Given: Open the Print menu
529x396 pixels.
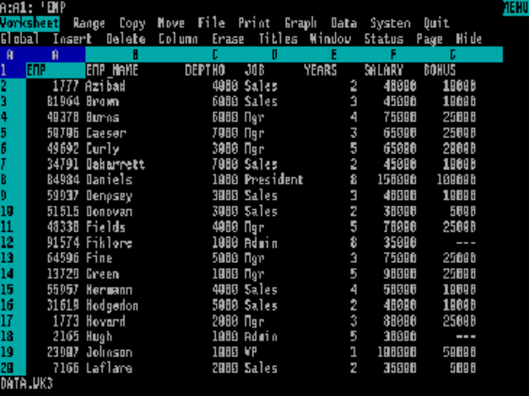Looking at the screenshot, I should point(254,23).
